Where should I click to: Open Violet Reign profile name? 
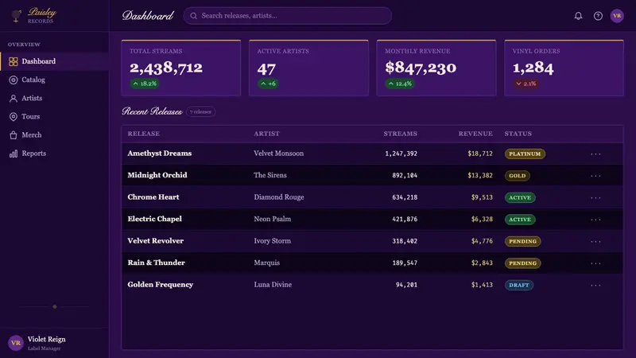click(46, 340)
